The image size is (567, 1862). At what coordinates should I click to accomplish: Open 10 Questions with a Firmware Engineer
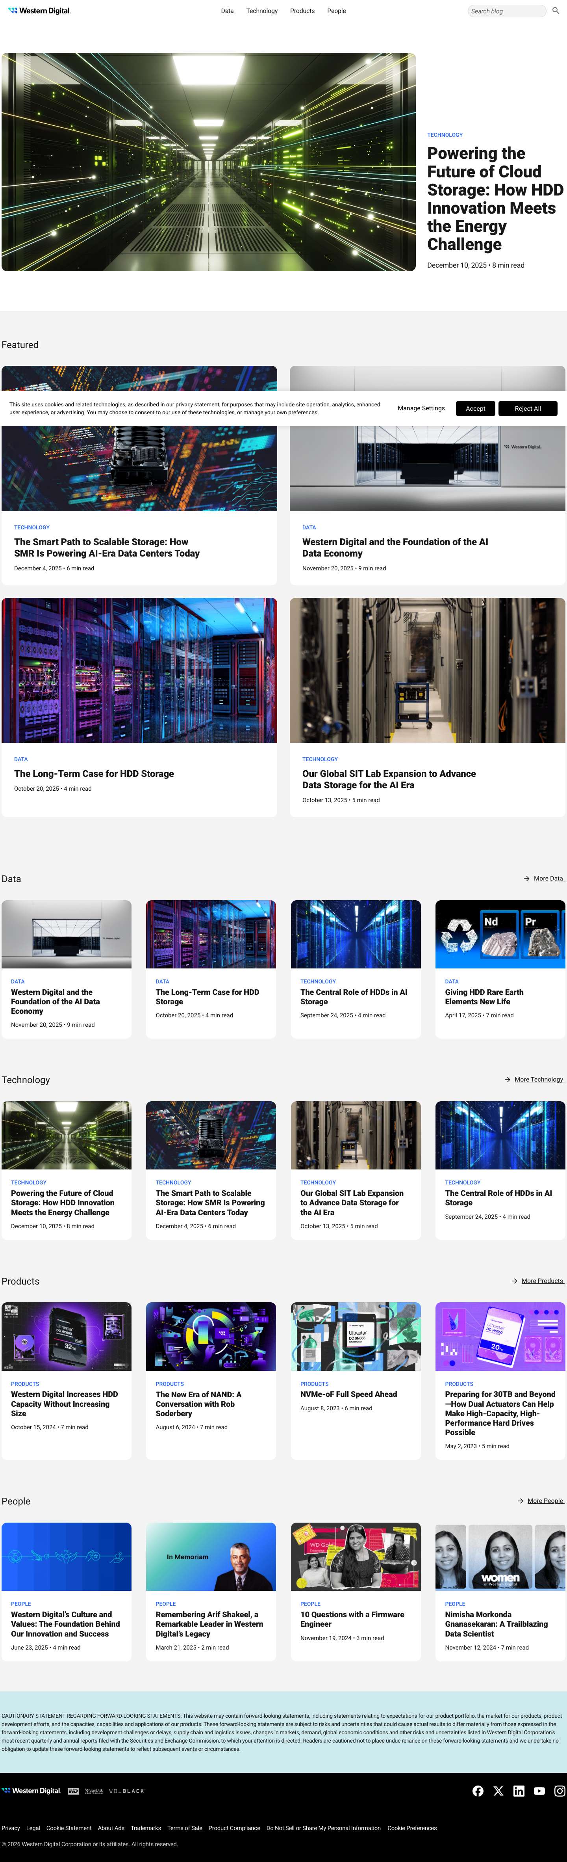[x=352, y=1618]
